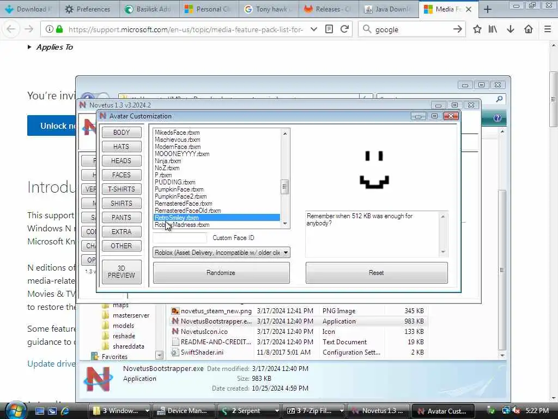Open the Roblox Asset Delivery dropdown
This screenshot has height=419, width=558.
[221, 253]
